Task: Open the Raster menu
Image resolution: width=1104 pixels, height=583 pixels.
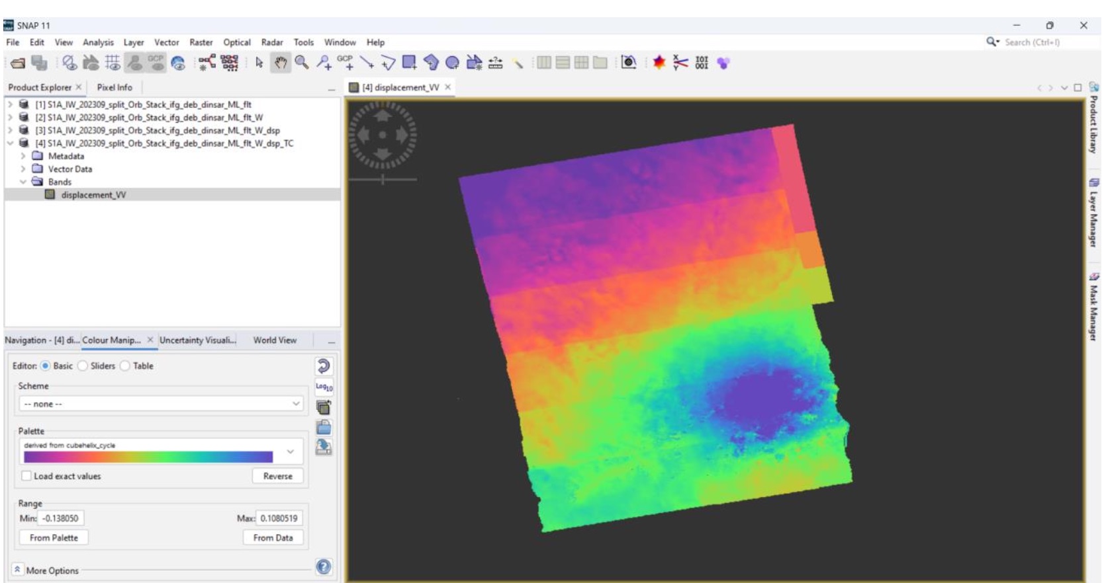Action: (201, 42)
